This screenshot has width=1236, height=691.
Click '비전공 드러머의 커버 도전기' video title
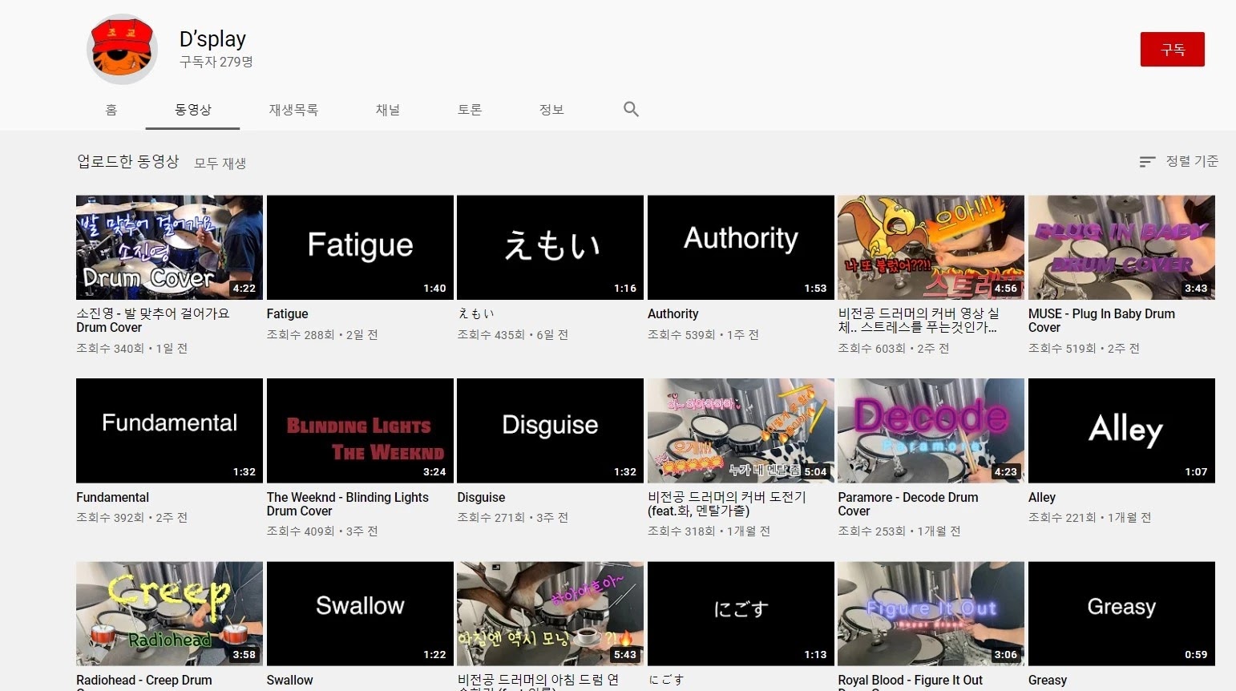727,504
